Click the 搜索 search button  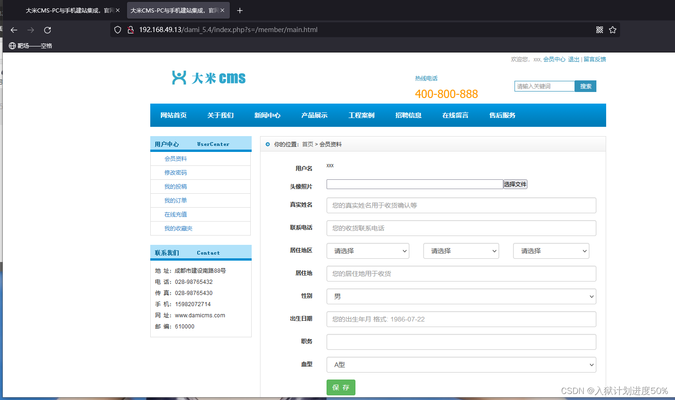(x=586, y=86)
